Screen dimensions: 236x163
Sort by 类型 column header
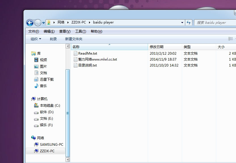pyautogui.click(x=199, y=47)
